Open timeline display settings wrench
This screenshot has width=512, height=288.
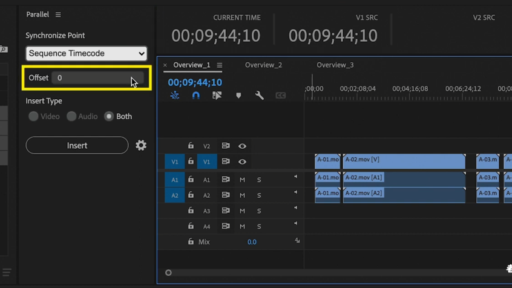click(x=260, y=96)
